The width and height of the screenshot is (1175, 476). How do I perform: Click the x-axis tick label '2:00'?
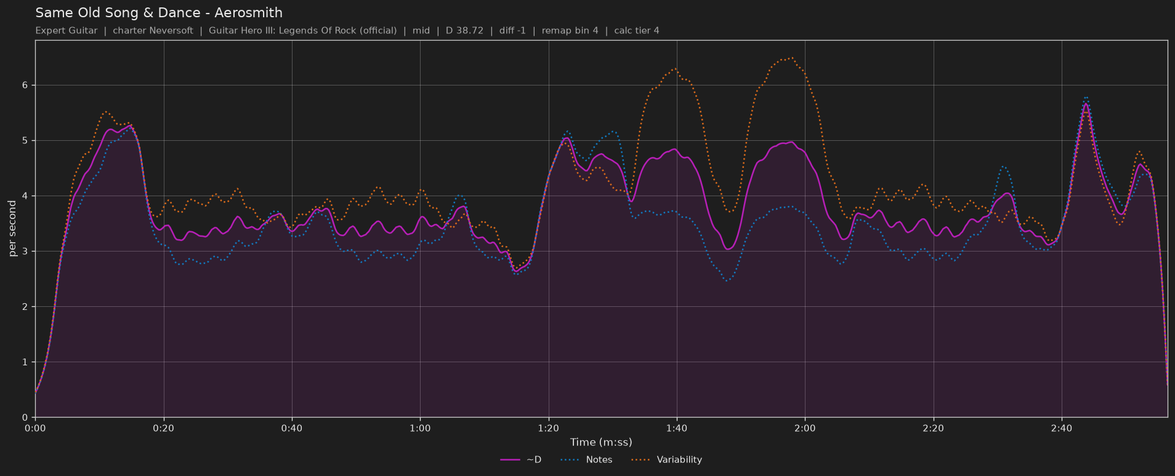[x=805, y=428]
